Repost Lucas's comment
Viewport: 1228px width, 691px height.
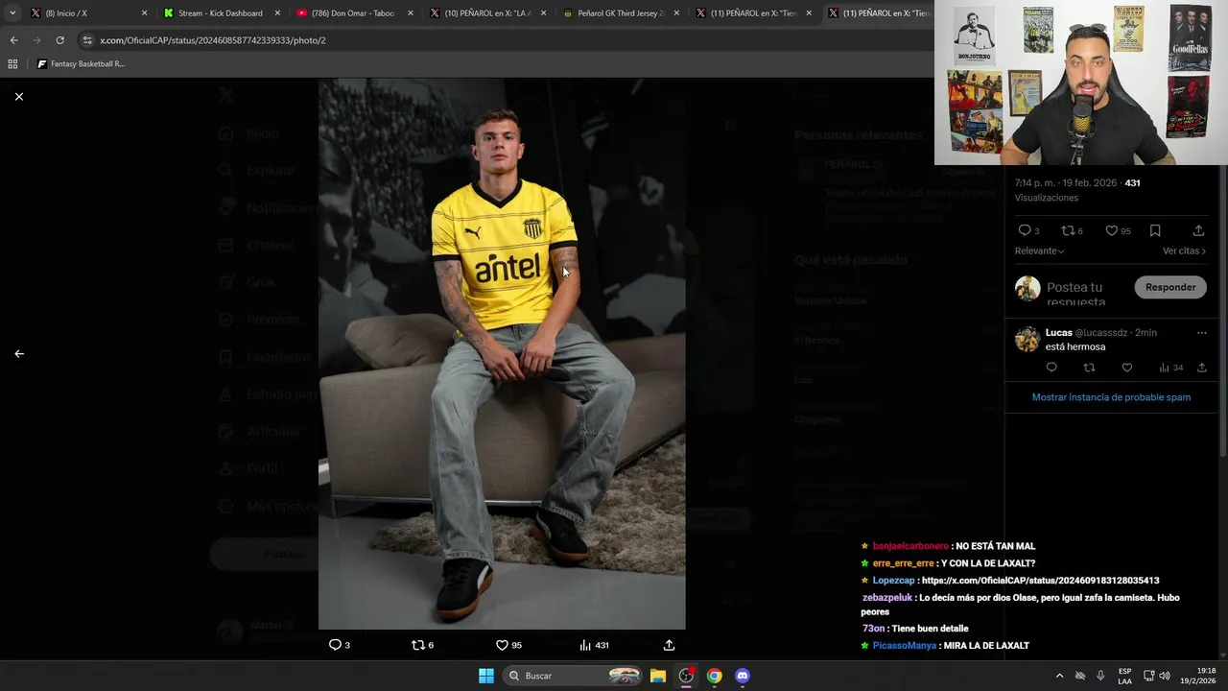click(x=1089, y=368)
